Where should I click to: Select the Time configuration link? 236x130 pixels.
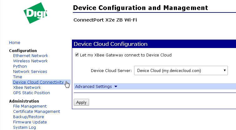tap(18, 77)
